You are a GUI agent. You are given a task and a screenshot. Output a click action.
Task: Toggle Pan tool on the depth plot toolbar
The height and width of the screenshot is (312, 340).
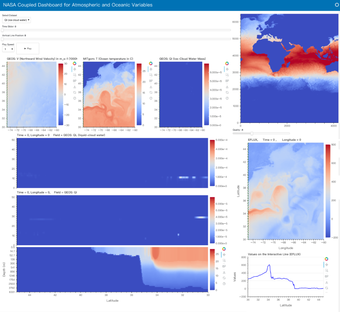224,255
